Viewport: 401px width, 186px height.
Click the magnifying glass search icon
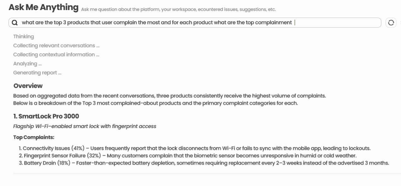coord(15,23)
